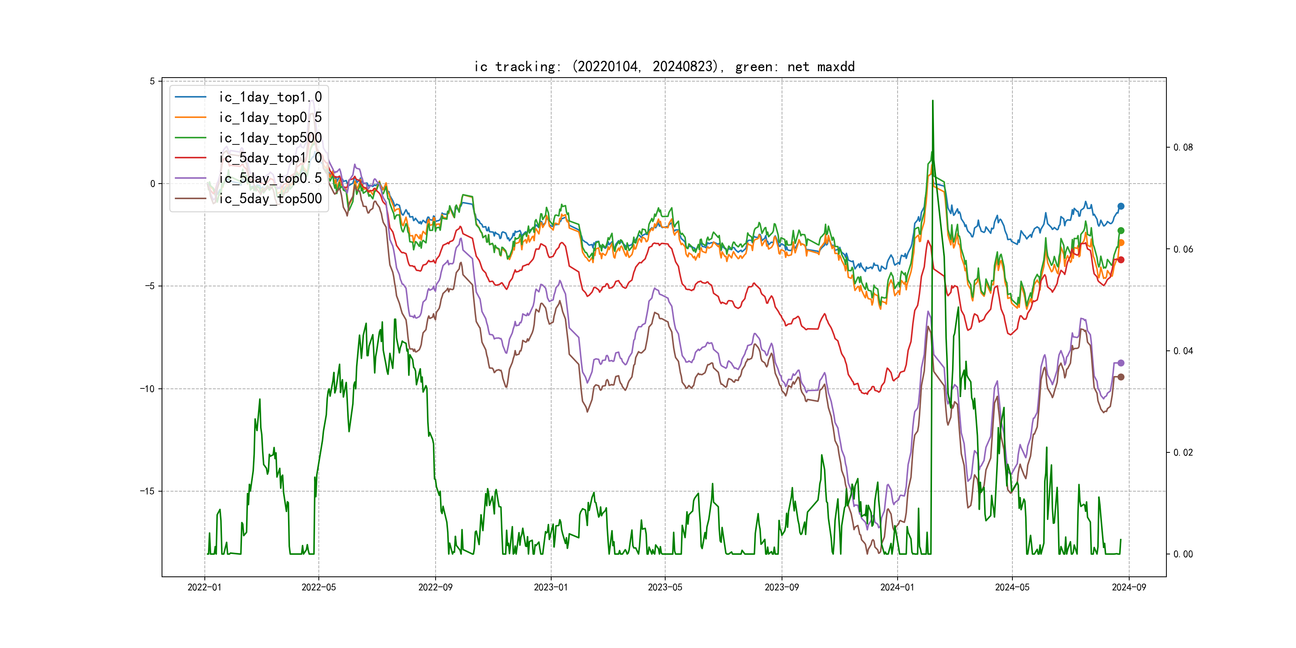This screenshot has height=648, width=1296.
Task: Click the purple endpoint dot of ic_5day_top0.5
Action: tap(1121, 363)
